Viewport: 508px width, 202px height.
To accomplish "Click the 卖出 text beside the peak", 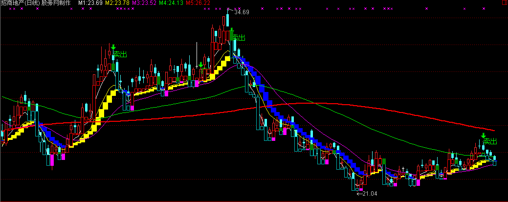I will pos(239,38).
